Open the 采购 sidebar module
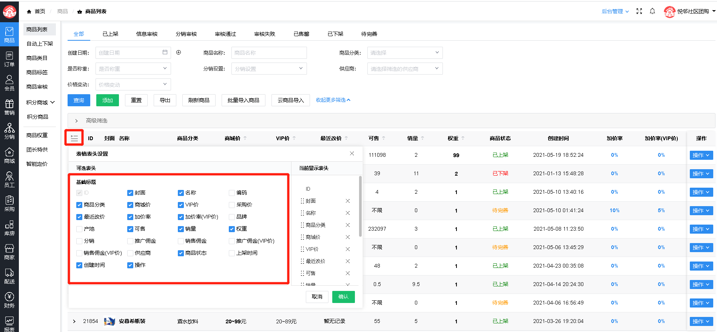Image resolution: width=717 pixels, height=332 pixels. pyautogui.click(x=9, y=204)
